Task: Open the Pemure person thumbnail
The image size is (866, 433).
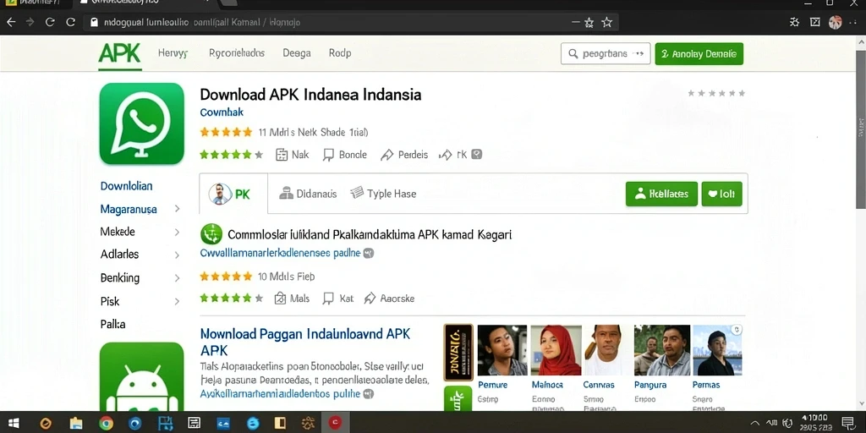Action: (502, 350)
